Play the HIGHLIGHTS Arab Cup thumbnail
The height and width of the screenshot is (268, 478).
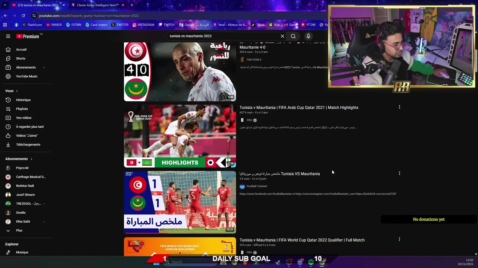coord(180,136)
